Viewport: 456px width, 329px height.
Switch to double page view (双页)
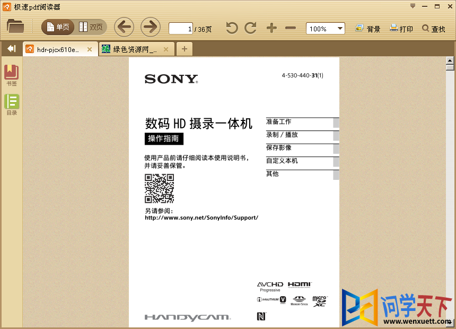[91, 27]
